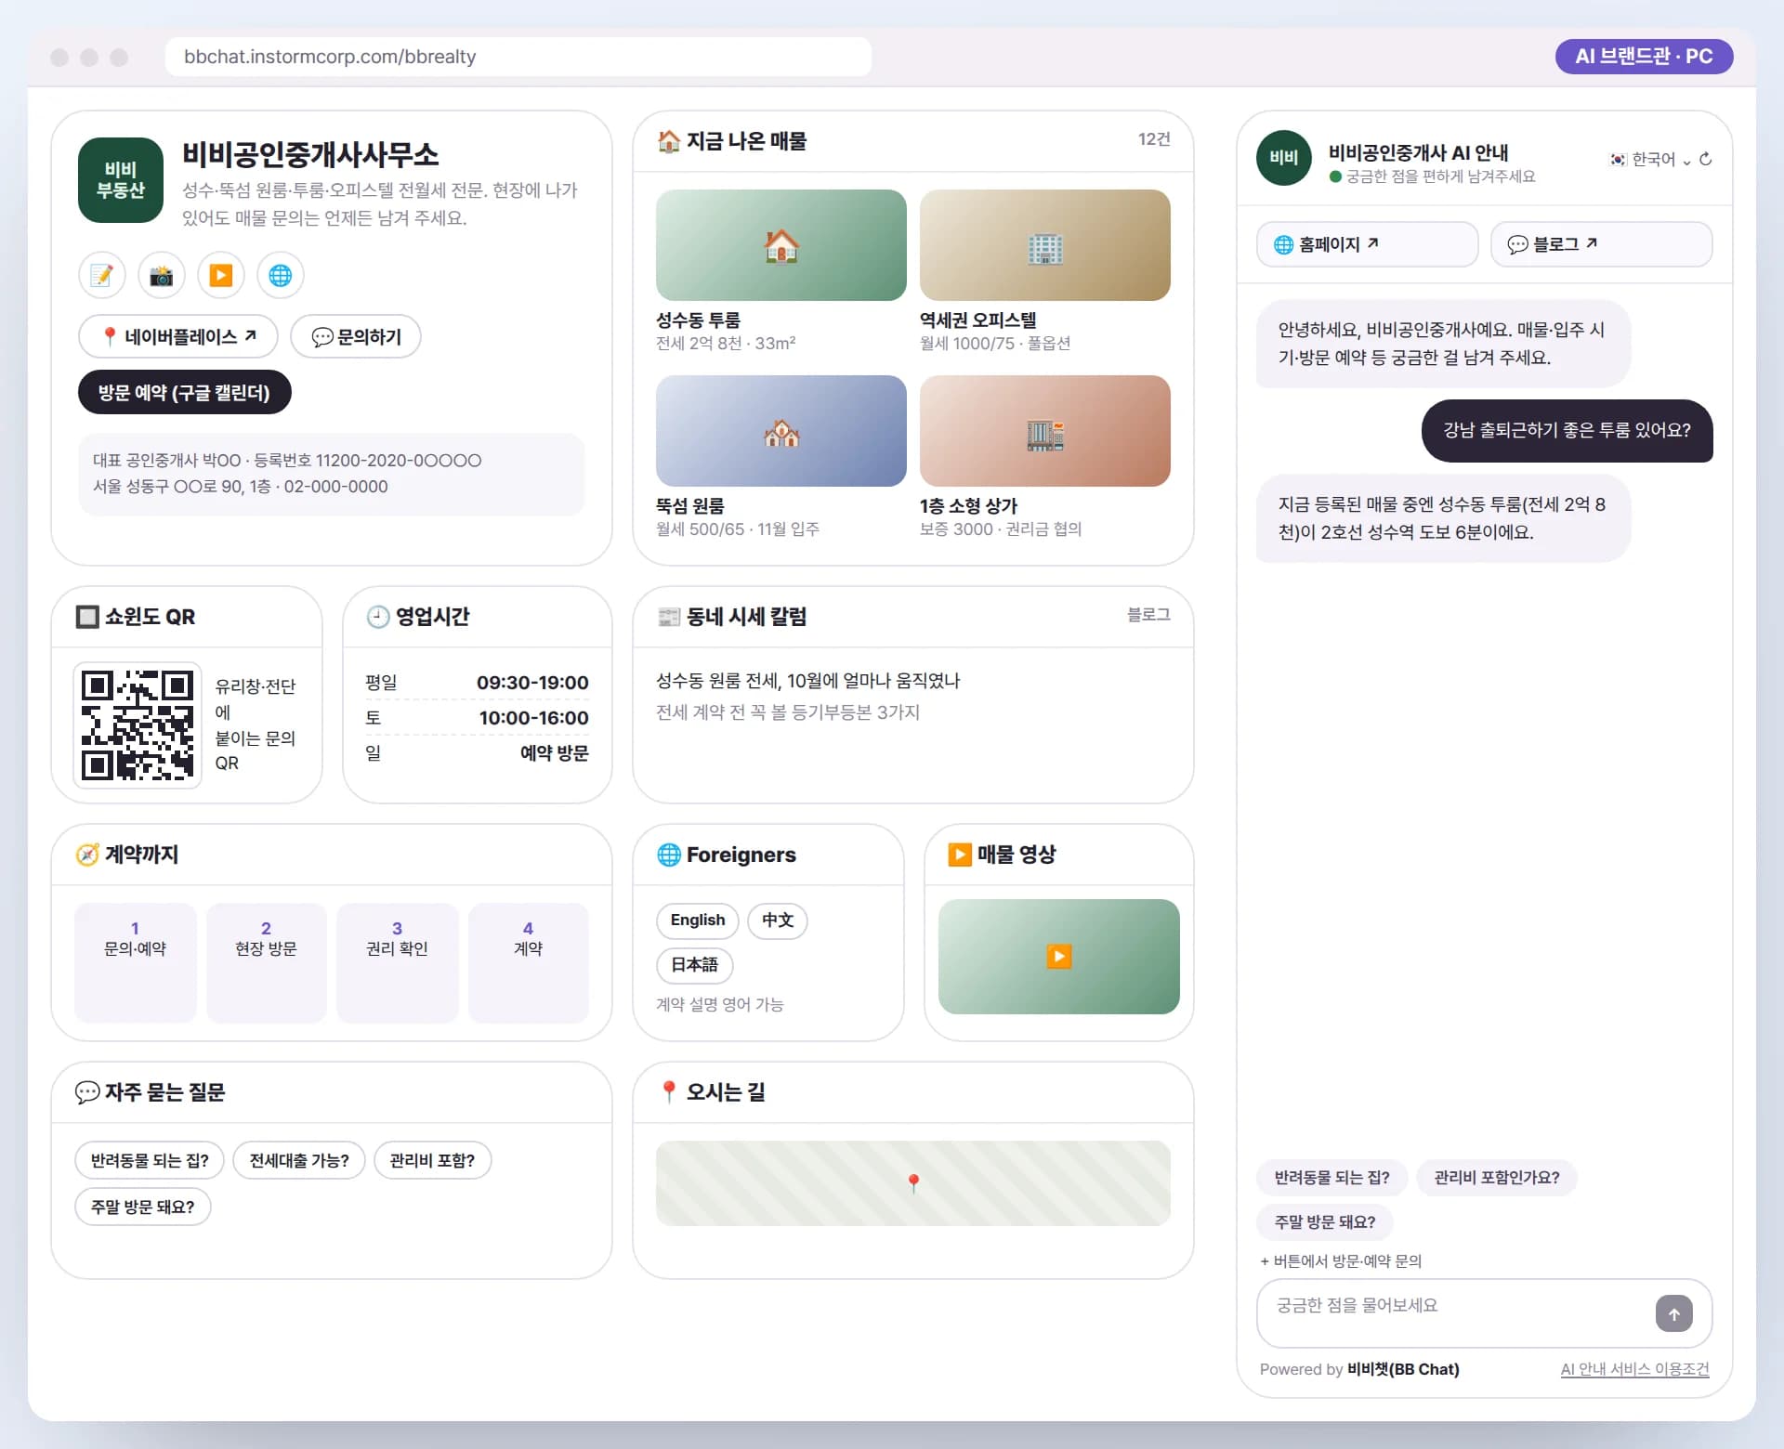Click 토 10:00-16:00 hours row

coord(477,718)
